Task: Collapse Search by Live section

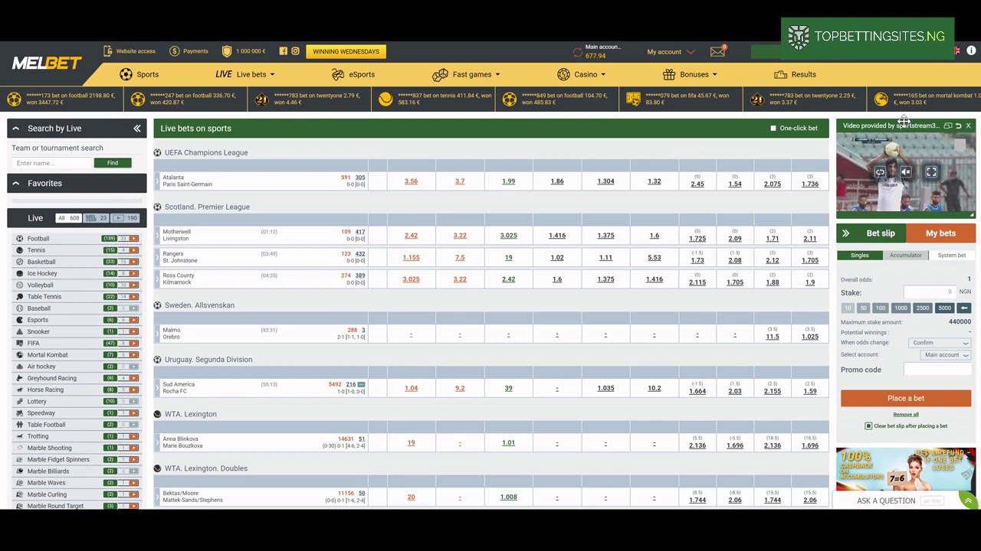Action: (x=15, y=129)
